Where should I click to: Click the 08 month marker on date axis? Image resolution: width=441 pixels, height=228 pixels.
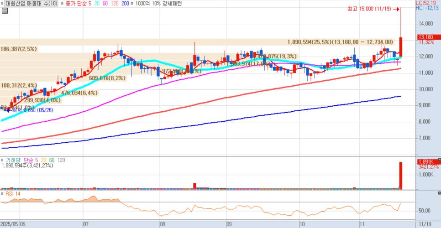point(163,224)
